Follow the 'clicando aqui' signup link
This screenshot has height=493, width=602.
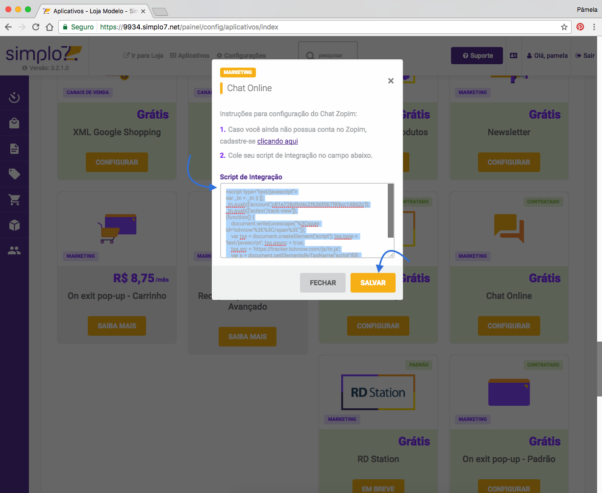pos(277,141)
